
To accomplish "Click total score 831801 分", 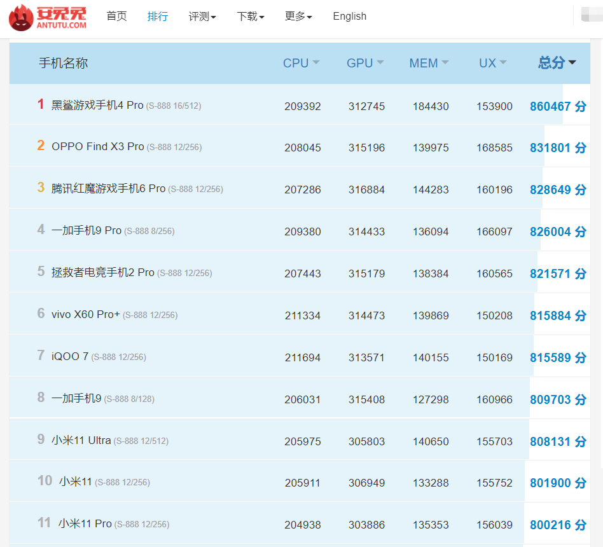I will (x=558, y=148).
